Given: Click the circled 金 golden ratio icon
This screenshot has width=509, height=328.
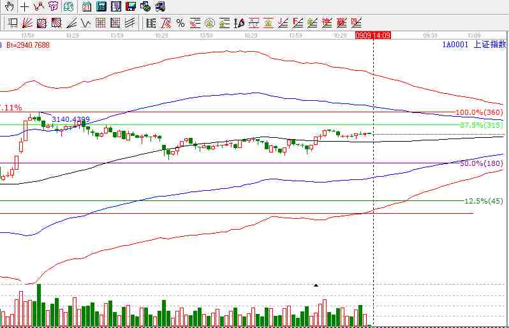Looking at the screenshot, I should point(210,23).
